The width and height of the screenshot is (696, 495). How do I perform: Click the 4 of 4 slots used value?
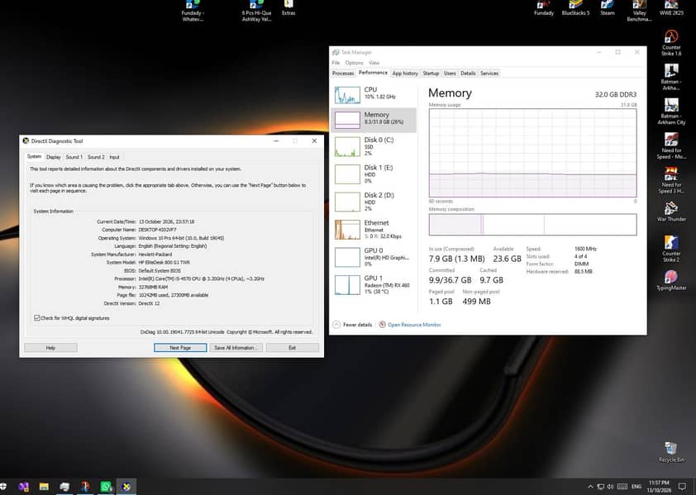[580, 256]
